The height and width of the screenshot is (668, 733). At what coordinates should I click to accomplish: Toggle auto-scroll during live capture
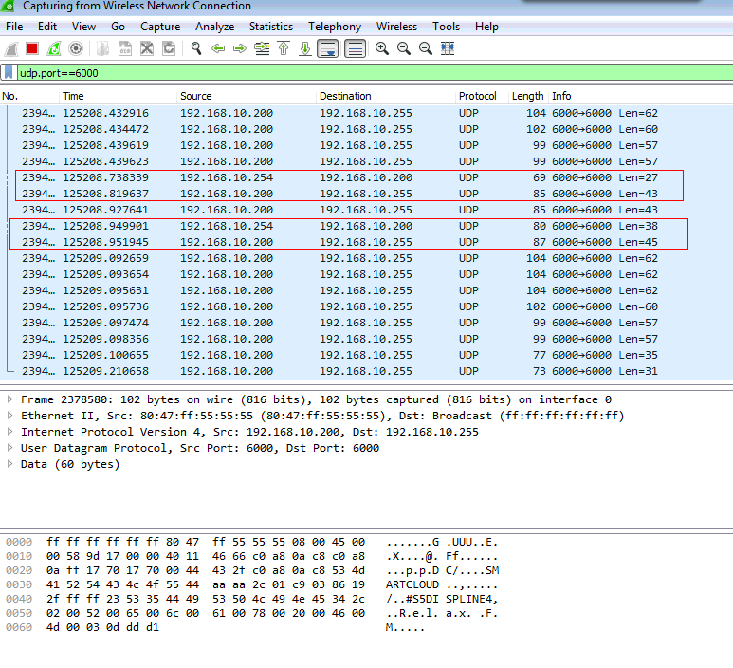328,48
